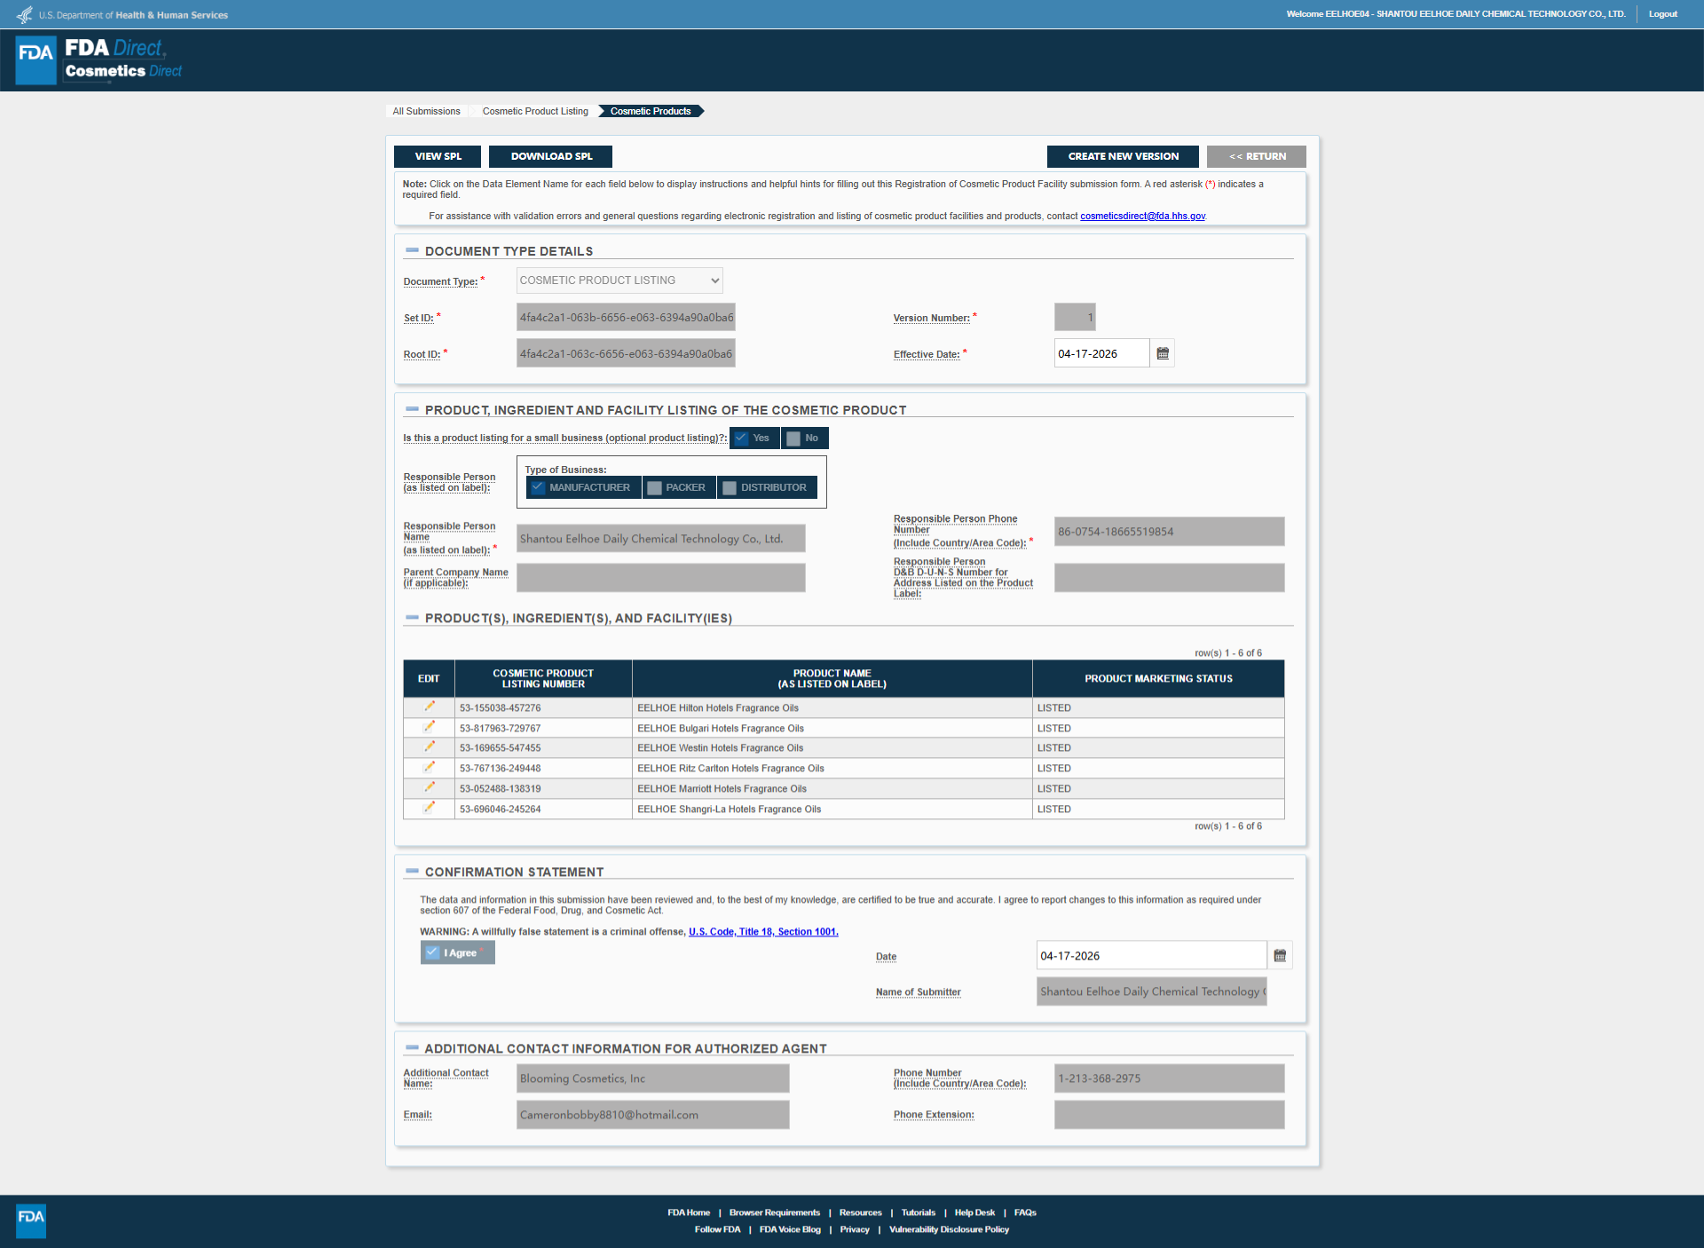Click the Parent Company Name field
Screen dimensions: 1704x1248
click(661, 578)
